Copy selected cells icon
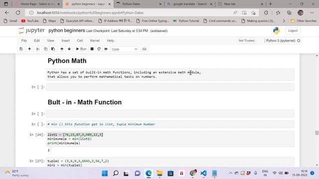This screenshot has height=179, width=319. coord(45,49)
